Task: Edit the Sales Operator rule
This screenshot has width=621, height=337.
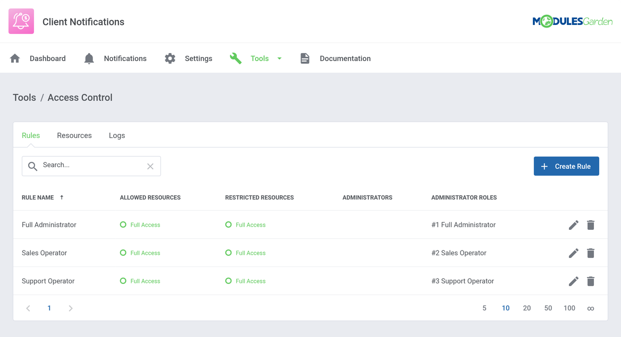Action: (x=574, y=253)
